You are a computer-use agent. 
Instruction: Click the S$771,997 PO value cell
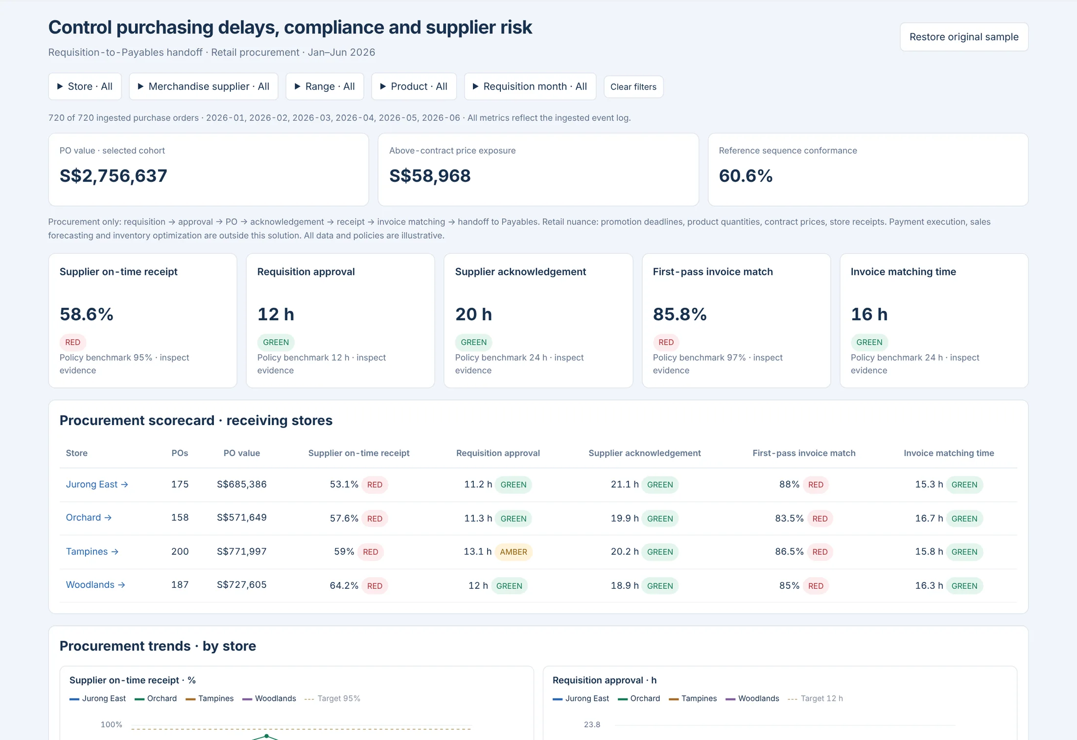tap(242, 551)
